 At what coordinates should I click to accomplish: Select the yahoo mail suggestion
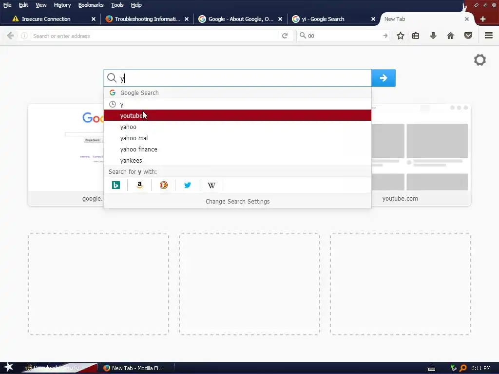pos(237,138)
